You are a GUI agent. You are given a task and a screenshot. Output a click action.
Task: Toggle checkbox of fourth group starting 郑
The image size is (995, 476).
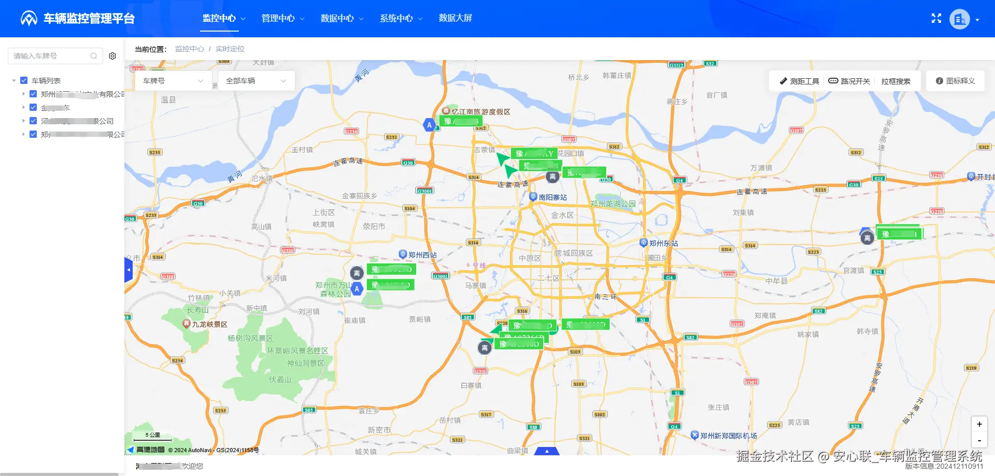pyautogui.click(x=33, y=134)
